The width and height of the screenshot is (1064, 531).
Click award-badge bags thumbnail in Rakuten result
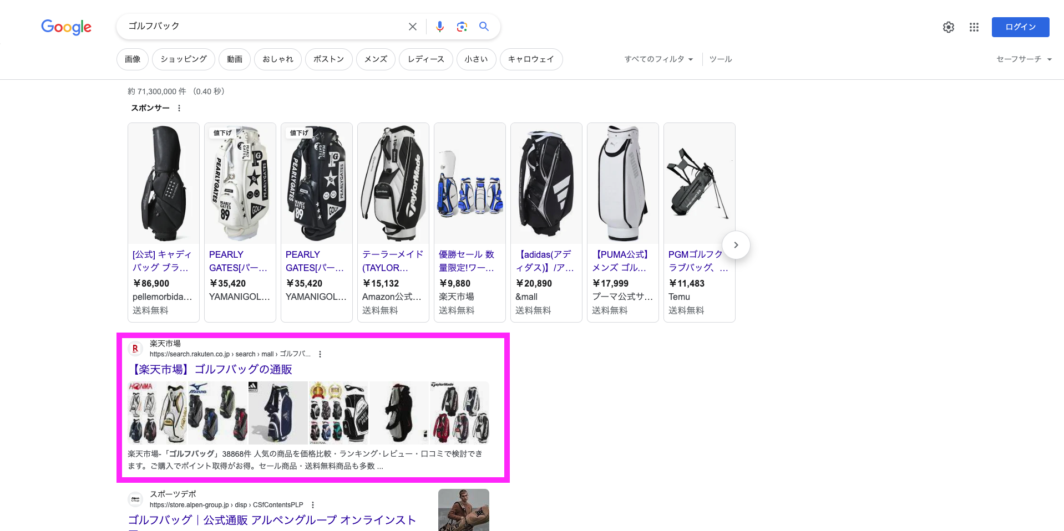[339, 412]
